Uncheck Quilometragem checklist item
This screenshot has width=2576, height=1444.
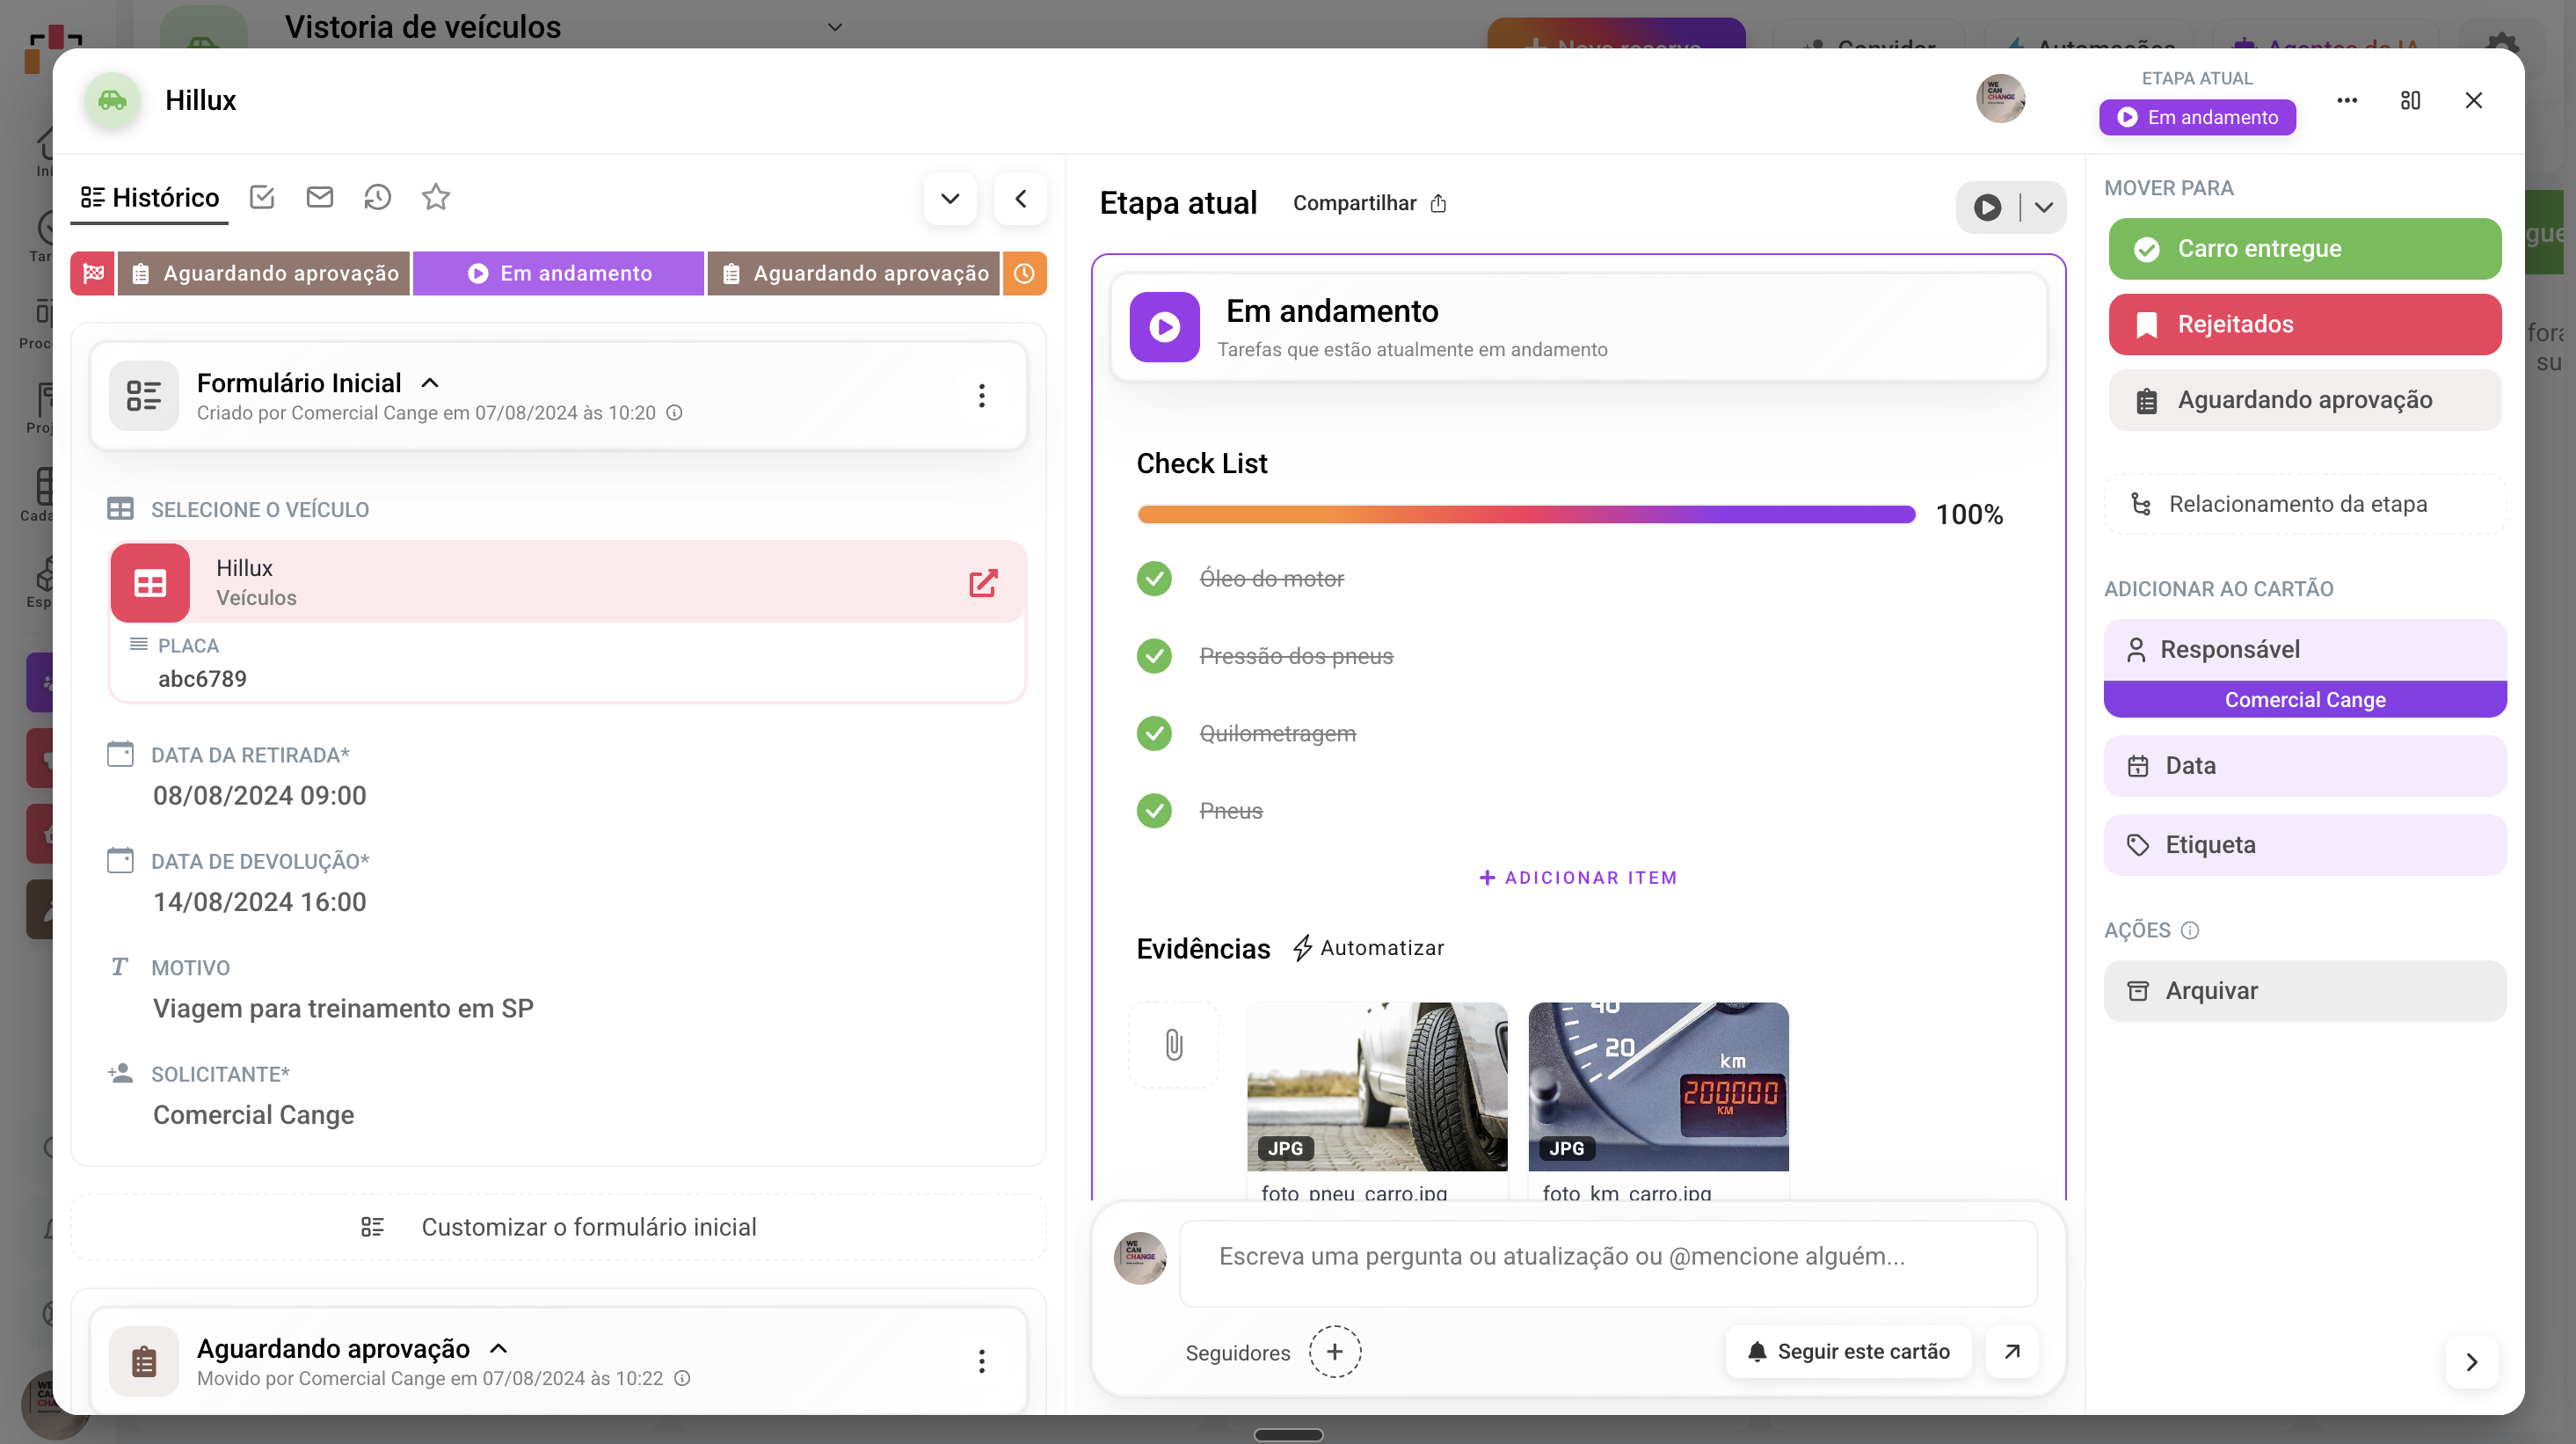pos(1155,733)
